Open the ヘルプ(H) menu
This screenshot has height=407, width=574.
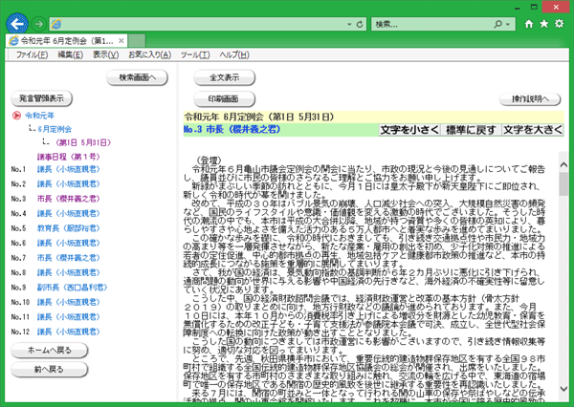tap(234, 54)
